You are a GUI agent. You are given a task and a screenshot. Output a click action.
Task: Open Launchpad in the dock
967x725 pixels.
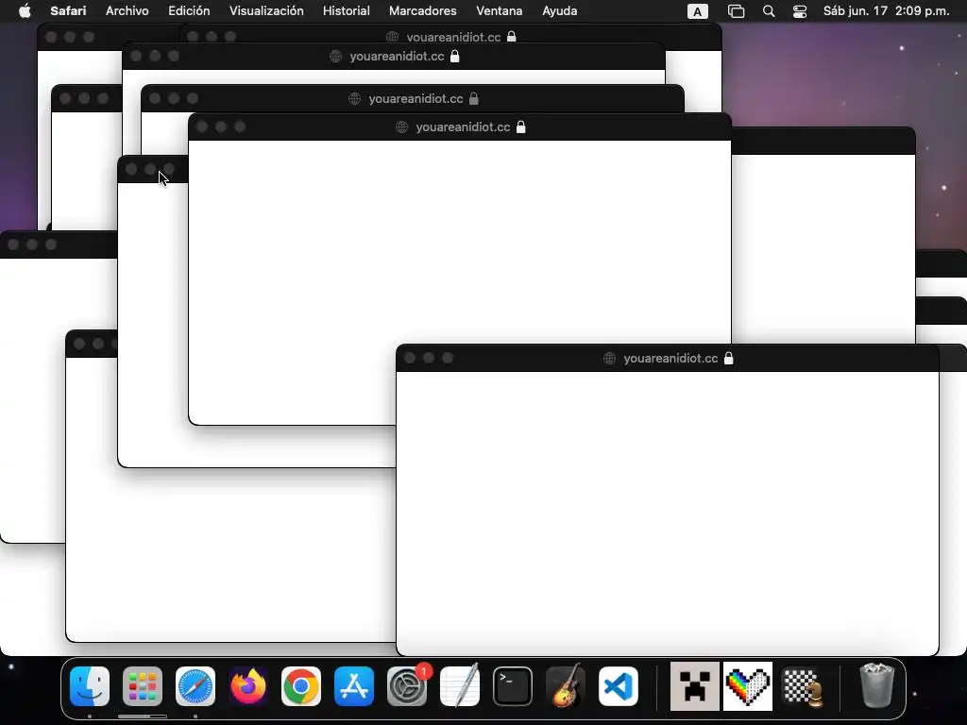(x=143, y=685)
